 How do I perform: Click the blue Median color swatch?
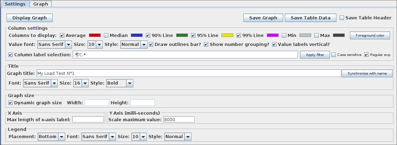tap(137, 35)
